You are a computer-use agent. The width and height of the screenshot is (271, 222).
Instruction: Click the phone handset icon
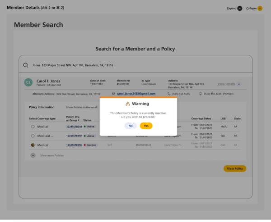point(169,94)
